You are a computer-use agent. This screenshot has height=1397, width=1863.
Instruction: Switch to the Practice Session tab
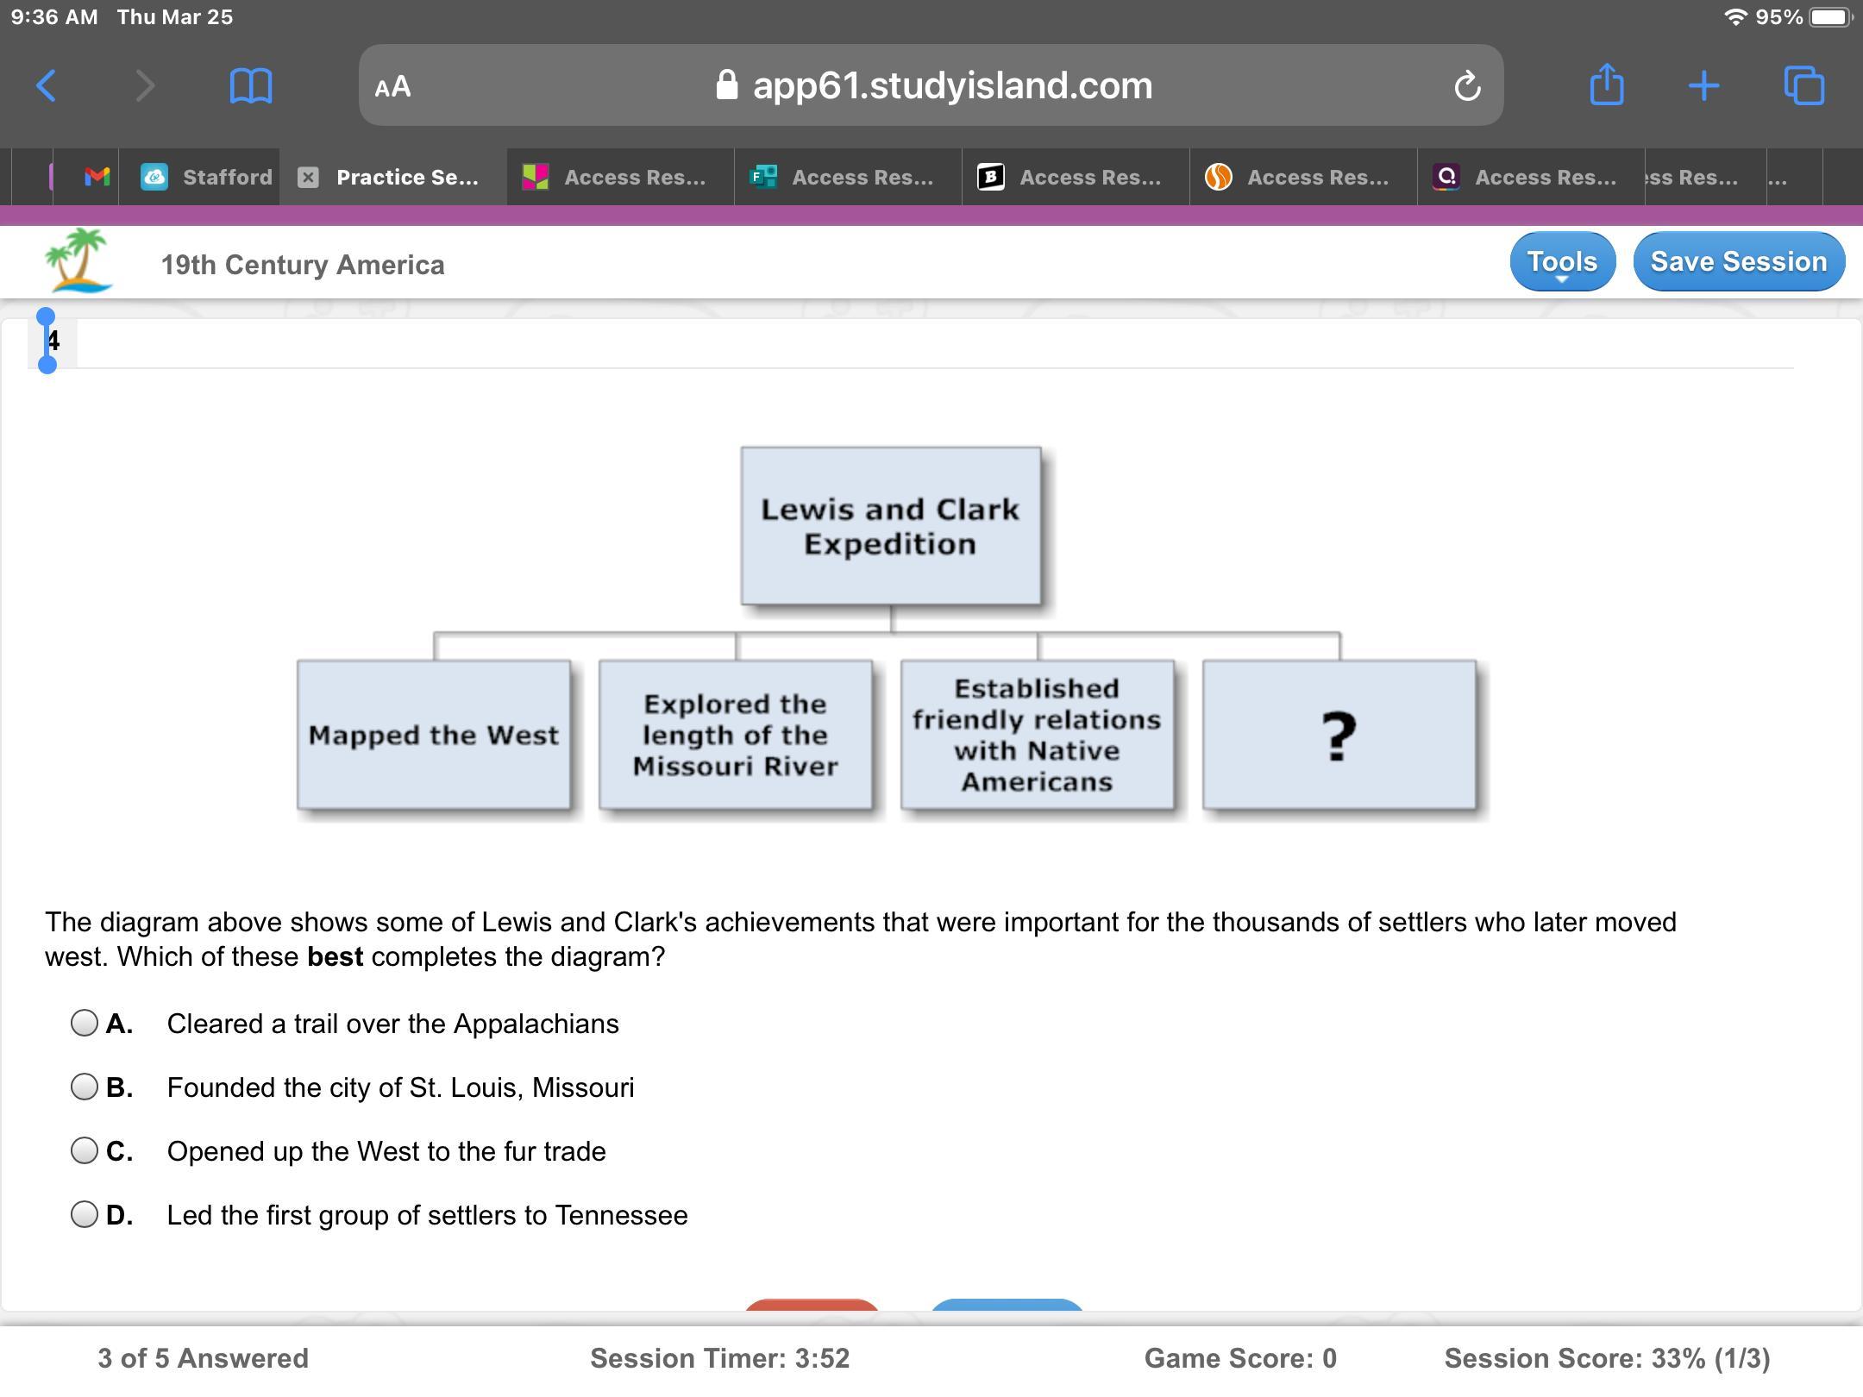click(x=406, y=178)
